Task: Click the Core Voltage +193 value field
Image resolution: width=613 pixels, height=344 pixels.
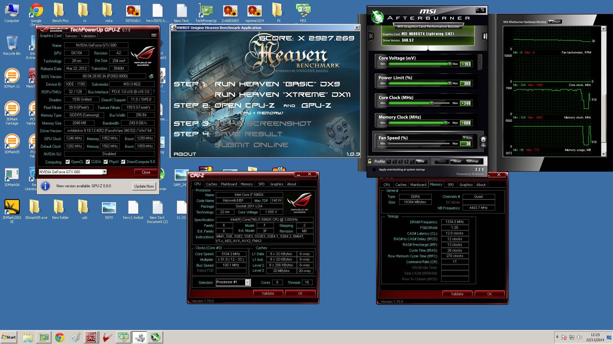Action: tap(466, 64)
